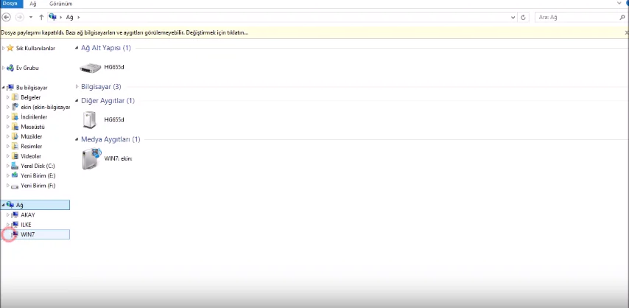Screen dimensions: 629x308
Task: Go up one folder level
Action: [41, 17]
